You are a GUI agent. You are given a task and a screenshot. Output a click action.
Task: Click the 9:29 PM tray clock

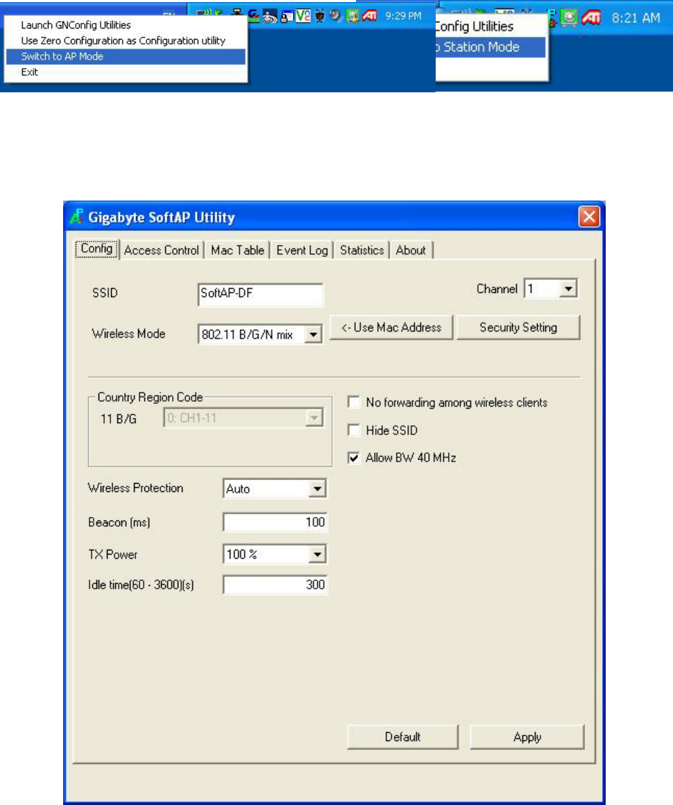pyautogui.click(x=403, y=16)
